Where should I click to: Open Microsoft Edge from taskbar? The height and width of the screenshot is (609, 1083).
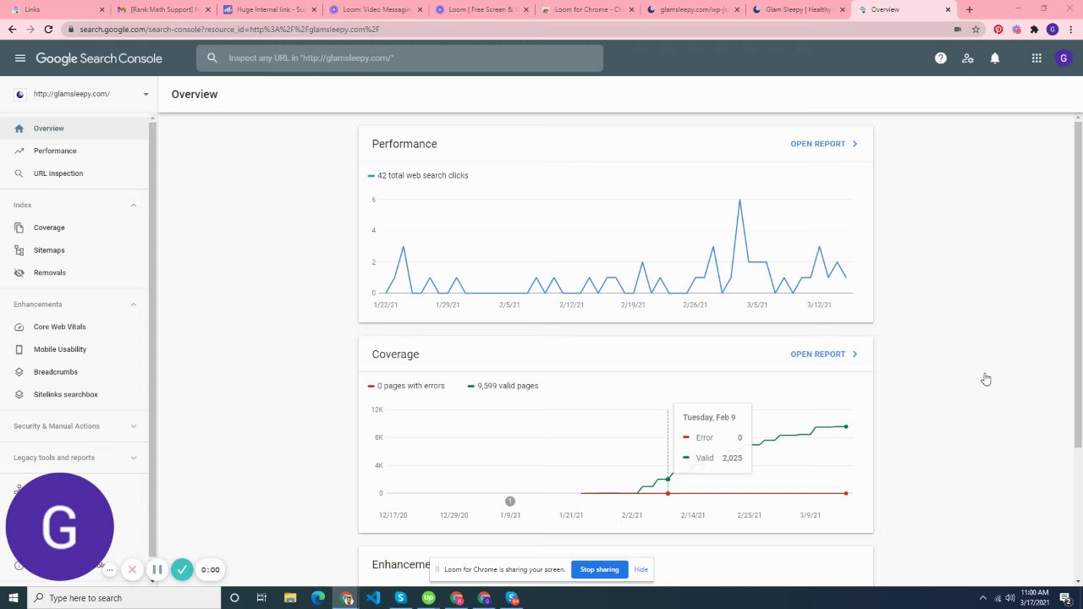pyautogui.click(x=317, y=598)
